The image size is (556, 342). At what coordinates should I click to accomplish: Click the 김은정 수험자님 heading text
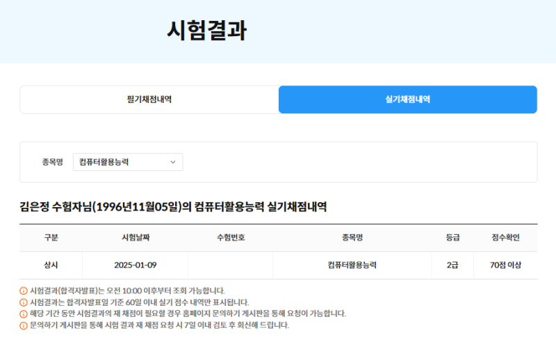click(x=173, y=206)
